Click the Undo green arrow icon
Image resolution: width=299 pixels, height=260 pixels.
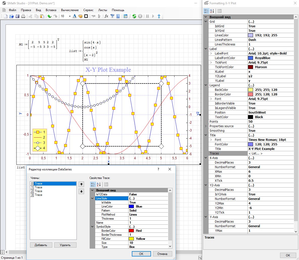(x=49, y=16)
